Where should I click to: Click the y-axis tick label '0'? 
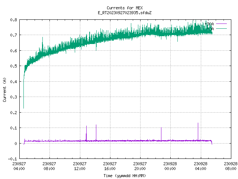16,144
